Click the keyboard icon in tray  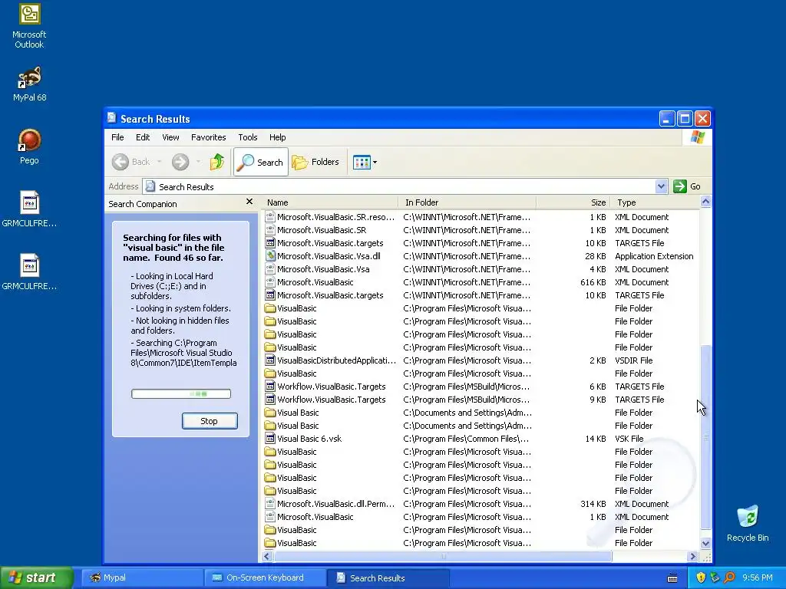point(672,578)
